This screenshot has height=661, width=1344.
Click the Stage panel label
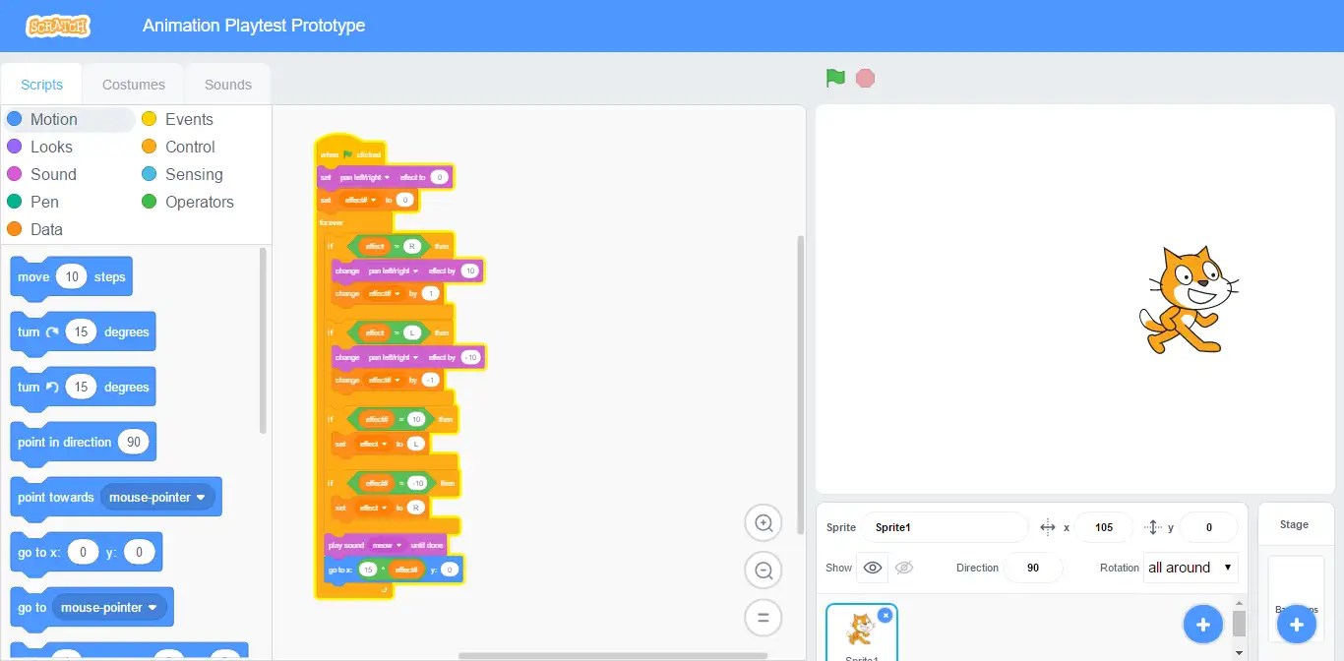(x=1294, y=524)
